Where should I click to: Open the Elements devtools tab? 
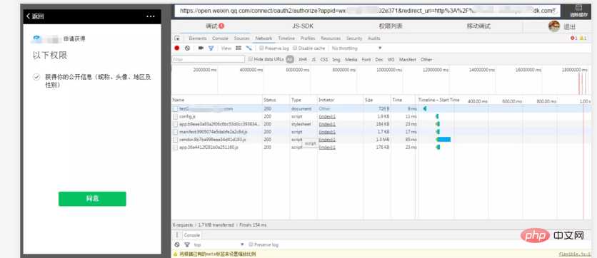click(198, 38)
